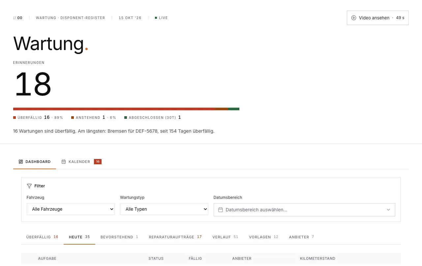Open the Anbieter 7 sub-tab
Image resolution: width=422 pixels, height=266 pixels.
point(302,237)
